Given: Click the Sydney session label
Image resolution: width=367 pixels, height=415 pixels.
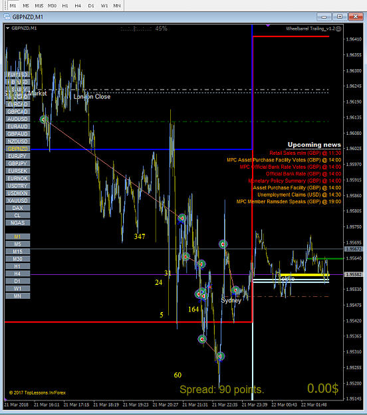Looking at the screenshot, I should [231, 301].
